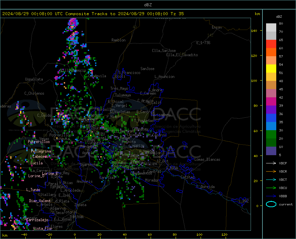Click the 'Catitas' map label
The height and width of the screenshot is (239, 296).
188,177
